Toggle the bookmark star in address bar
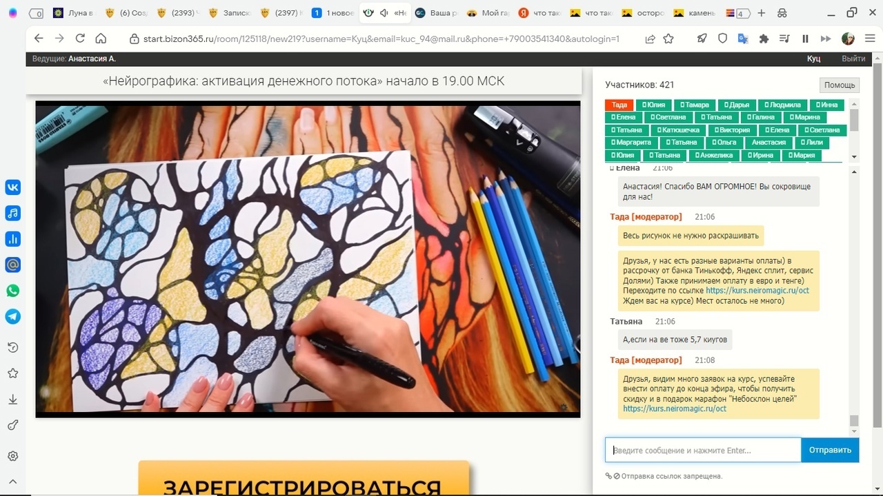This screenshot has height=496, width=883. (668, 39)
